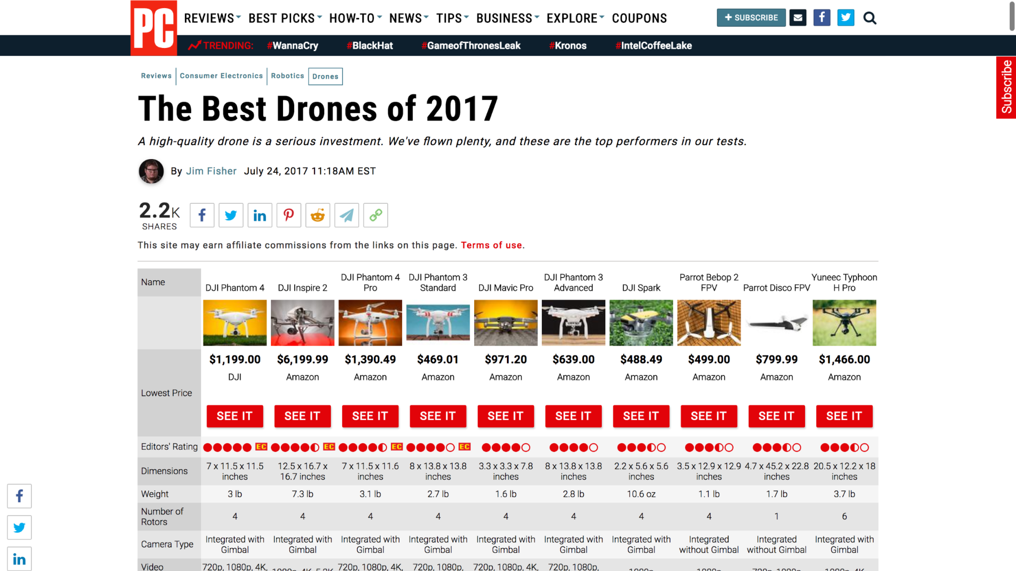This screenshot has width=1016, height=571.
Task: Click SEE IT for Parrot Disco FPV
Action: [x=777, y=416]
